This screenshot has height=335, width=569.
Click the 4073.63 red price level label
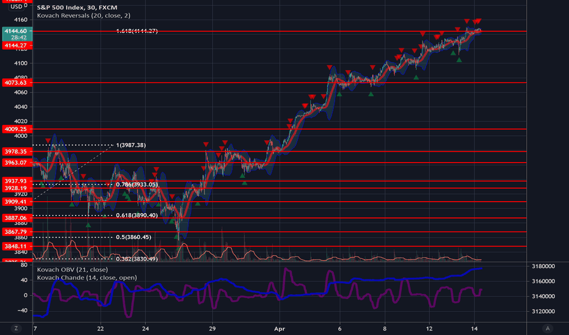click(17, 83)
